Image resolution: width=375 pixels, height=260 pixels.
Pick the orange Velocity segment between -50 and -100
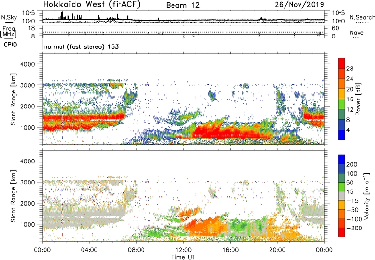coord(342,214)
